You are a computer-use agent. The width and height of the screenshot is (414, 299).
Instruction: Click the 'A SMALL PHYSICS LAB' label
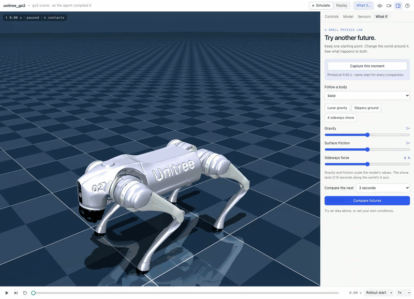pos(344,30)
